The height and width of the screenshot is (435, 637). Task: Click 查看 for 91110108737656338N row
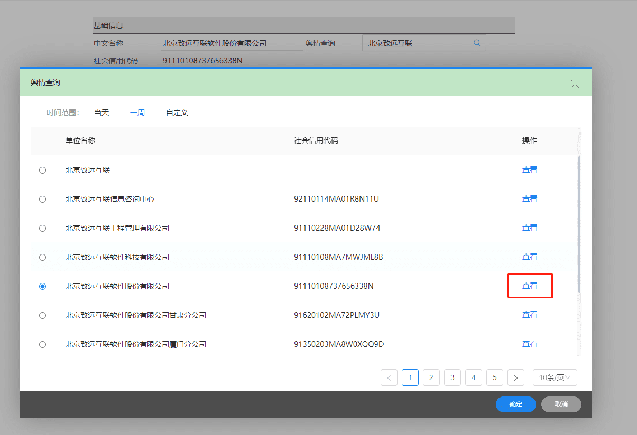point(530,286)
